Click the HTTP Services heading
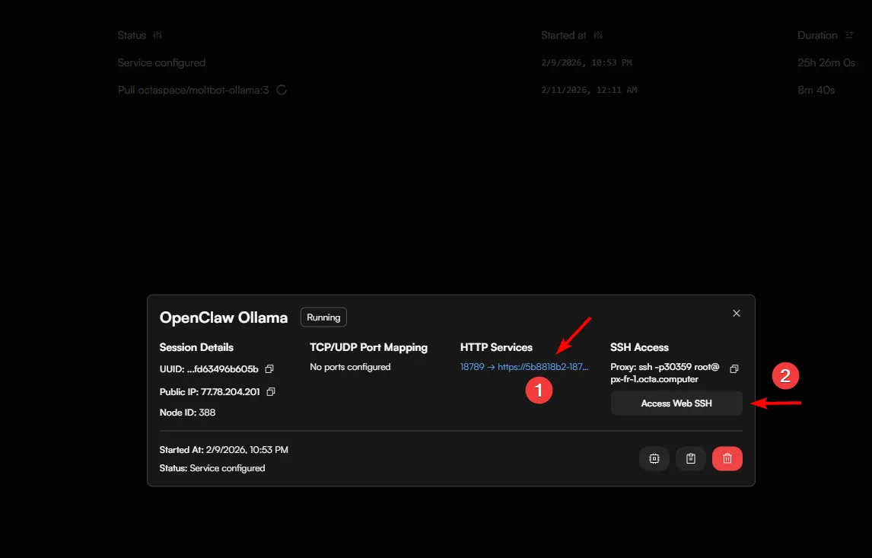 coord(496,347)
